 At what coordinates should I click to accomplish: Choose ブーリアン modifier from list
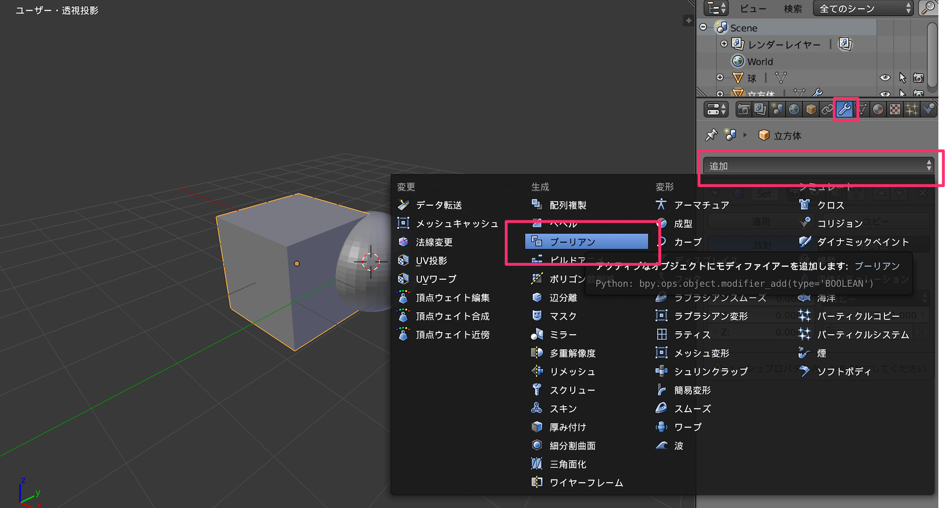587,242
